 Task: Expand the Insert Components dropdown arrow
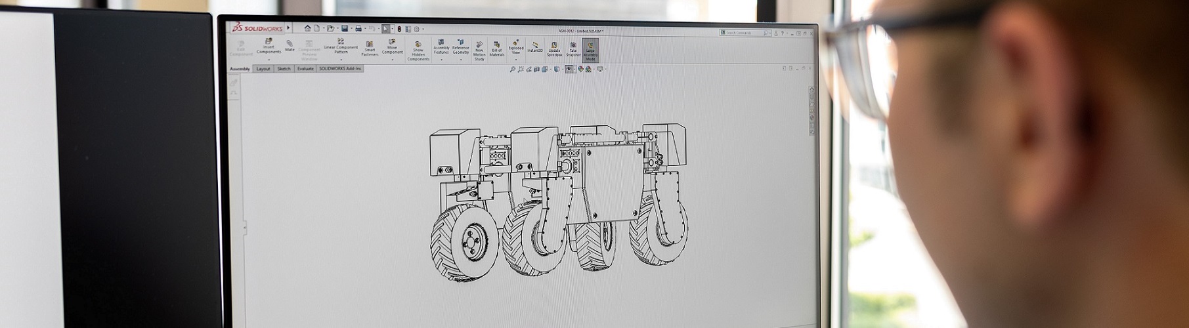point(269,59)
